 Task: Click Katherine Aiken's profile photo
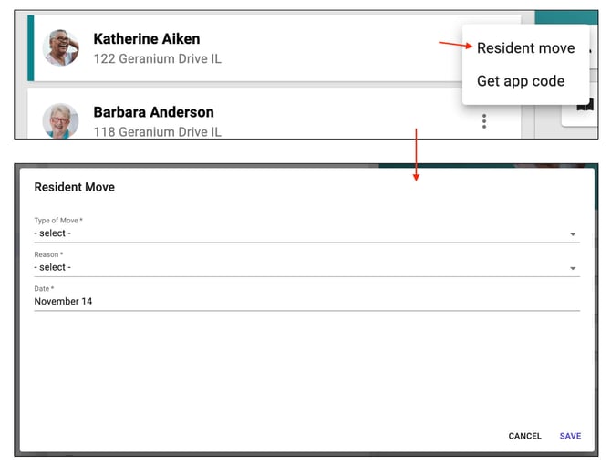point(61,47)
